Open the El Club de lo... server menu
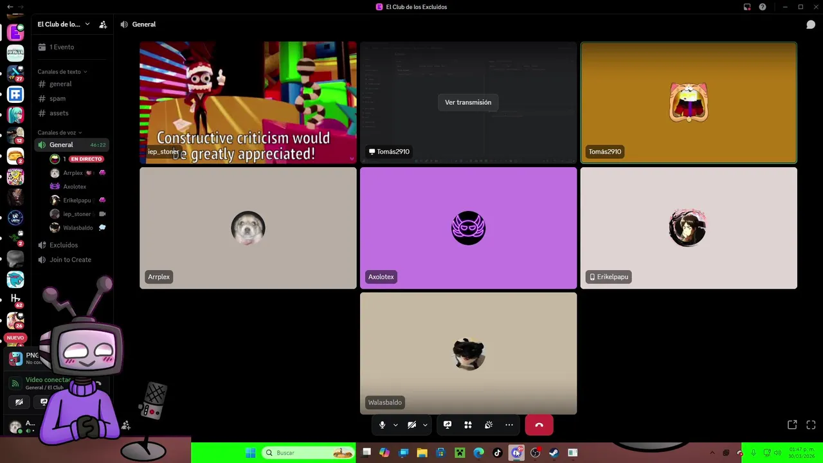Image resolution: width=823 pixels, height=463 pixels. (x=63, y=24)
